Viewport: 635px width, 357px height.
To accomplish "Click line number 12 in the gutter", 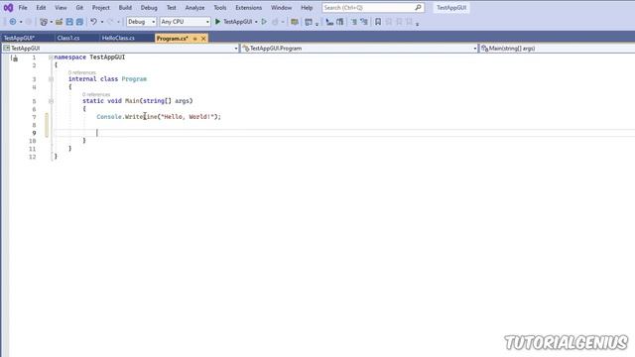I will (x=33, y=157).
